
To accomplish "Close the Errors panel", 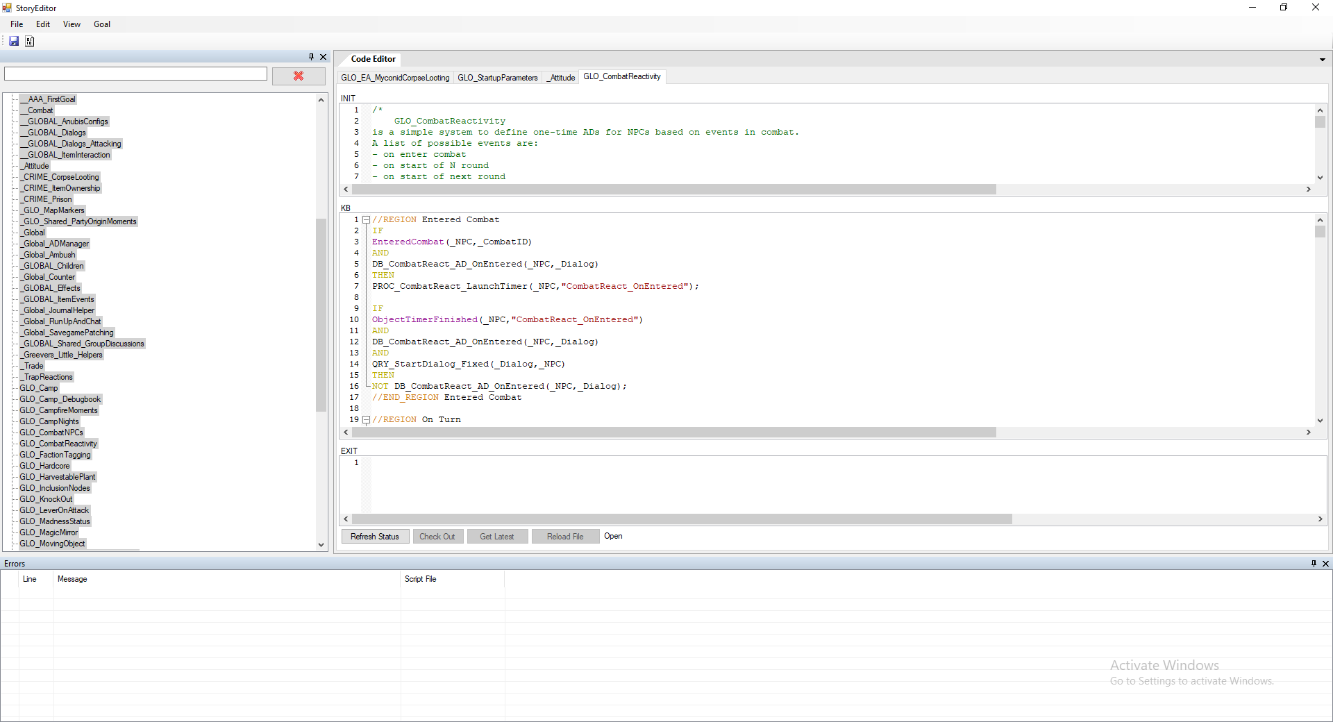I will click(1325, 564).
